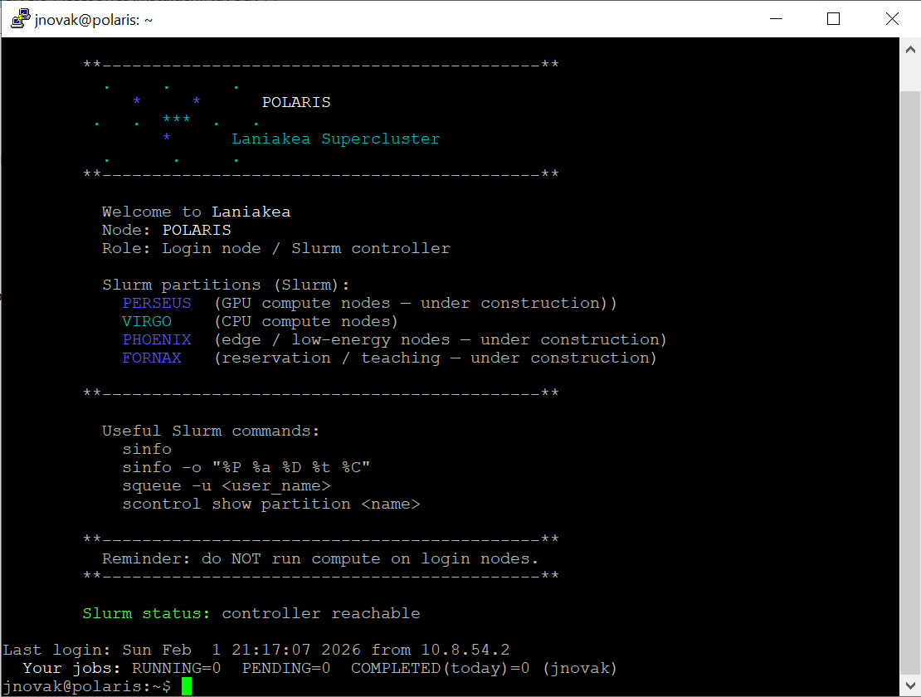
Task: Click '(CPU compute nodes)' description
Action: (x=306, y=321)
